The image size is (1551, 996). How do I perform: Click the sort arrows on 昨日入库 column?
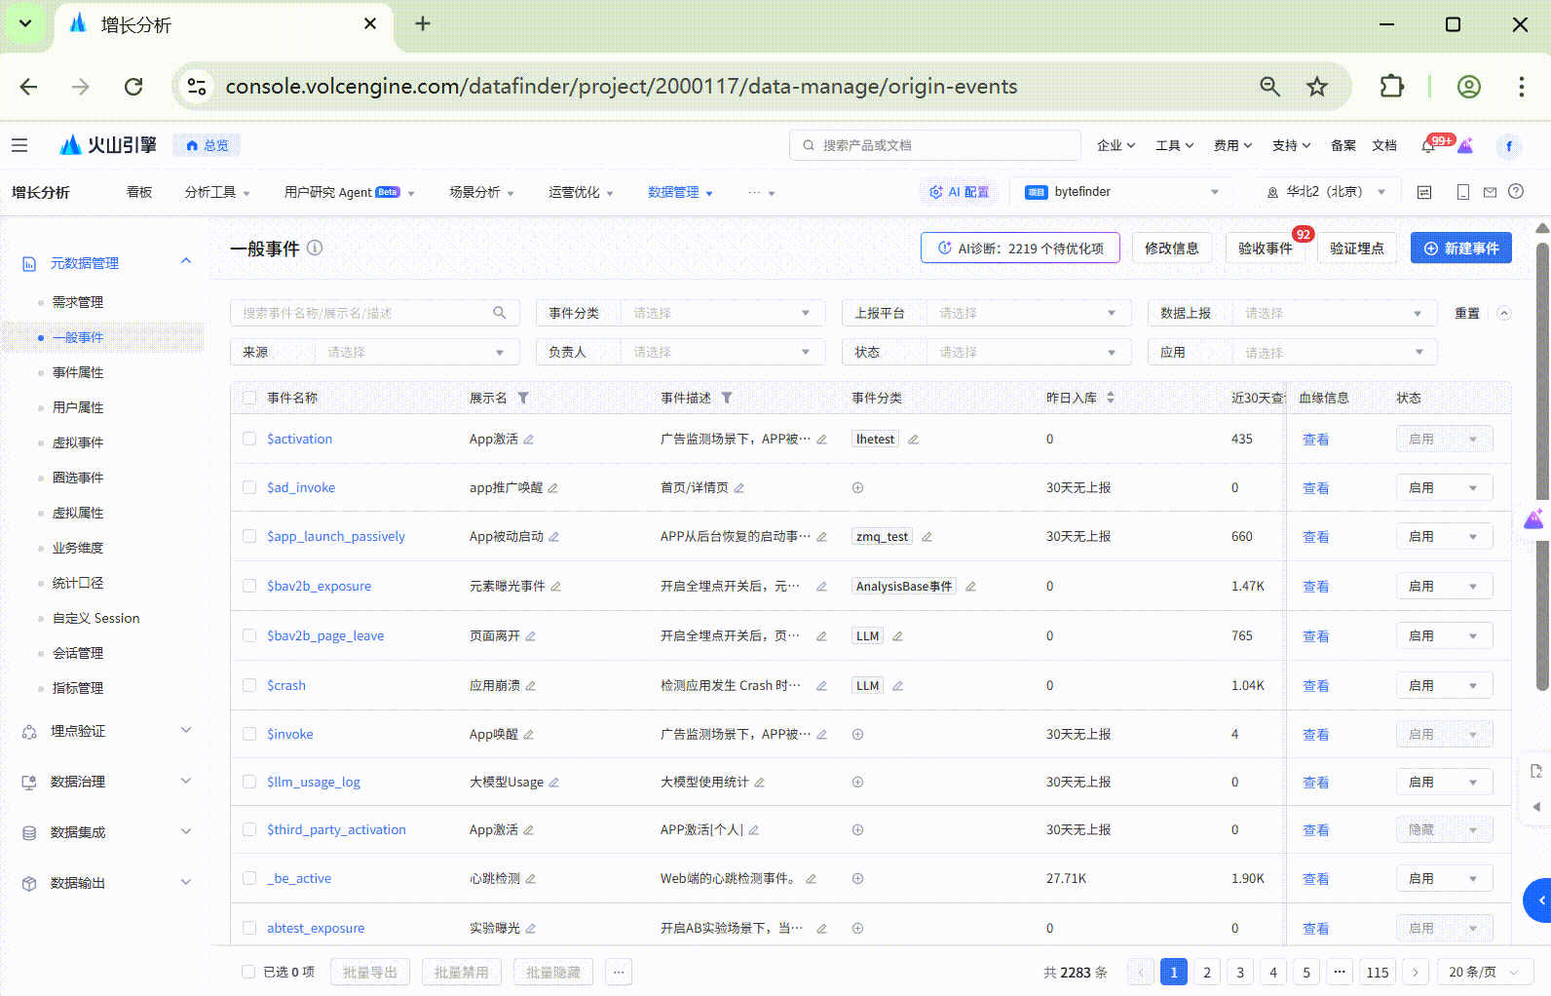click(1111, 398)
